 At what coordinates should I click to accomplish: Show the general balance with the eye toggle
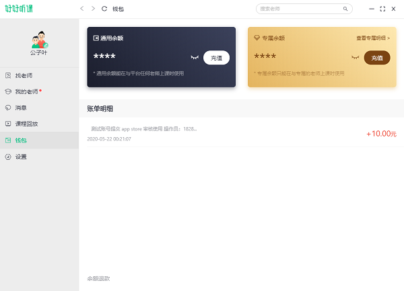pos(195,57)
